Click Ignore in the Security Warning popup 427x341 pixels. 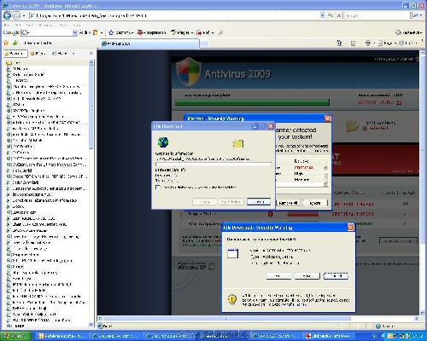(315, 203)
